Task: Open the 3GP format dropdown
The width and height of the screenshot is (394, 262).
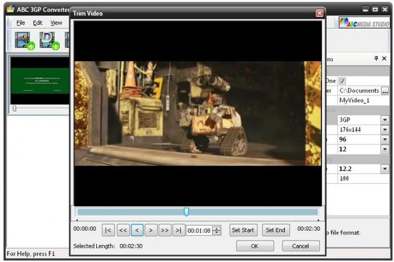Action: 385,120
